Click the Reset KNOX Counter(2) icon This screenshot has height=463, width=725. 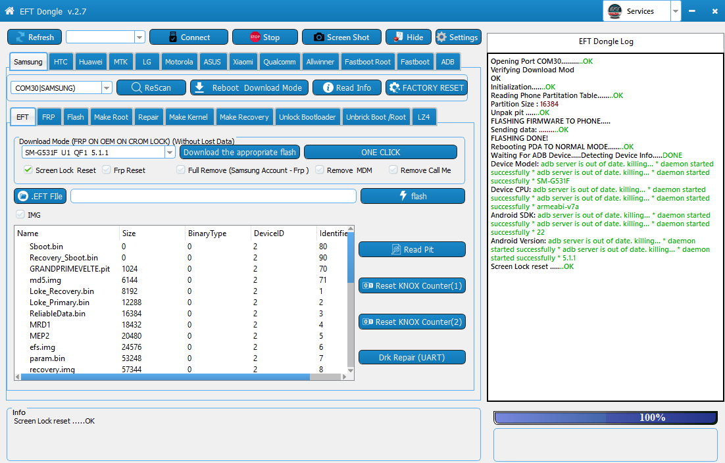(x=368, y=322)
